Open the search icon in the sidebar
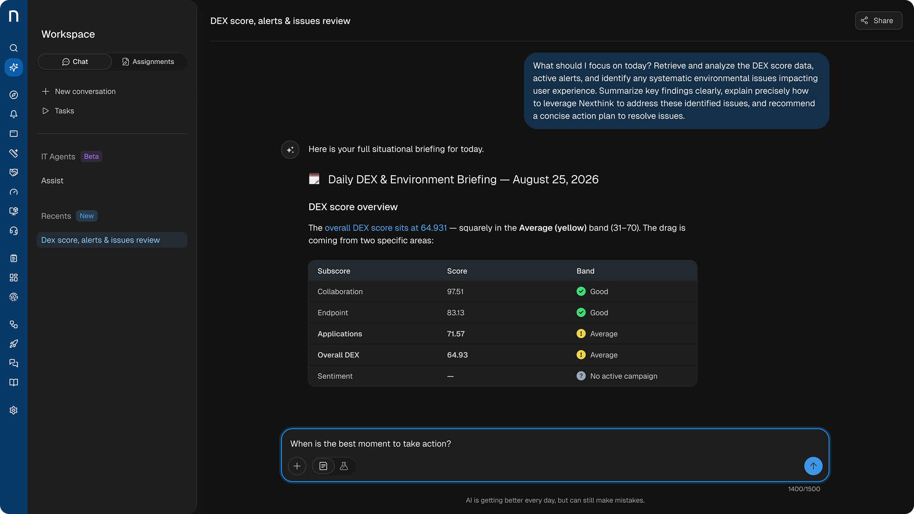Screen dimensions: 914x514 click(x=13, y=48)
